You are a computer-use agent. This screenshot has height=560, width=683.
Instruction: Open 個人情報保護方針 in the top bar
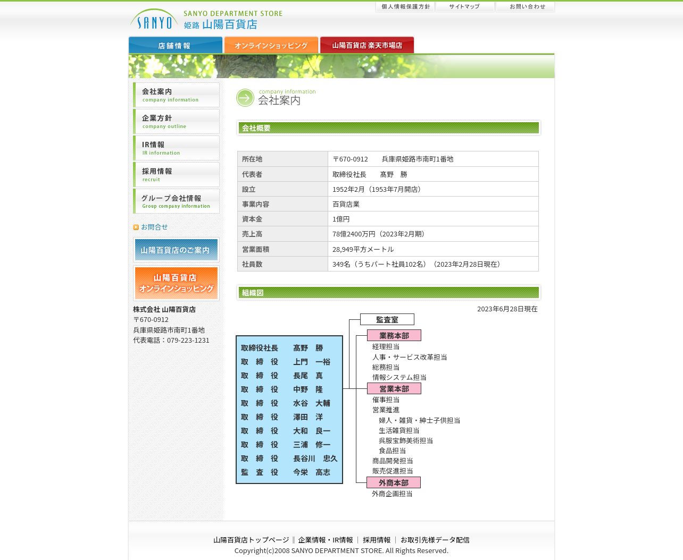click(x=405, y=7)
